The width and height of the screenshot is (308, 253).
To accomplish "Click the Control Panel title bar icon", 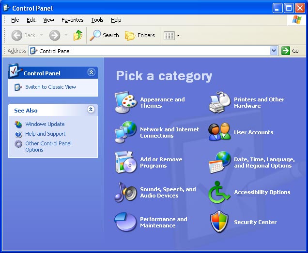I will 7,8.
